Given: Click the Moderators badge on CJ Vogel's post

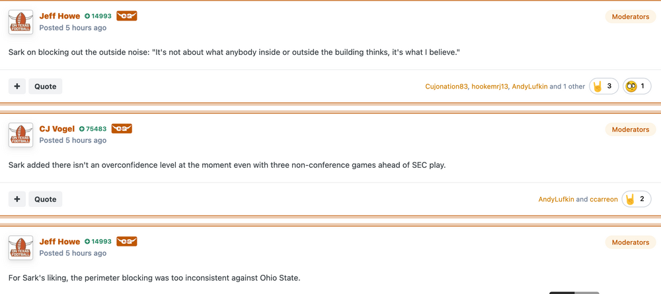Looking at the screenshot, I should (x=630, y=129).
